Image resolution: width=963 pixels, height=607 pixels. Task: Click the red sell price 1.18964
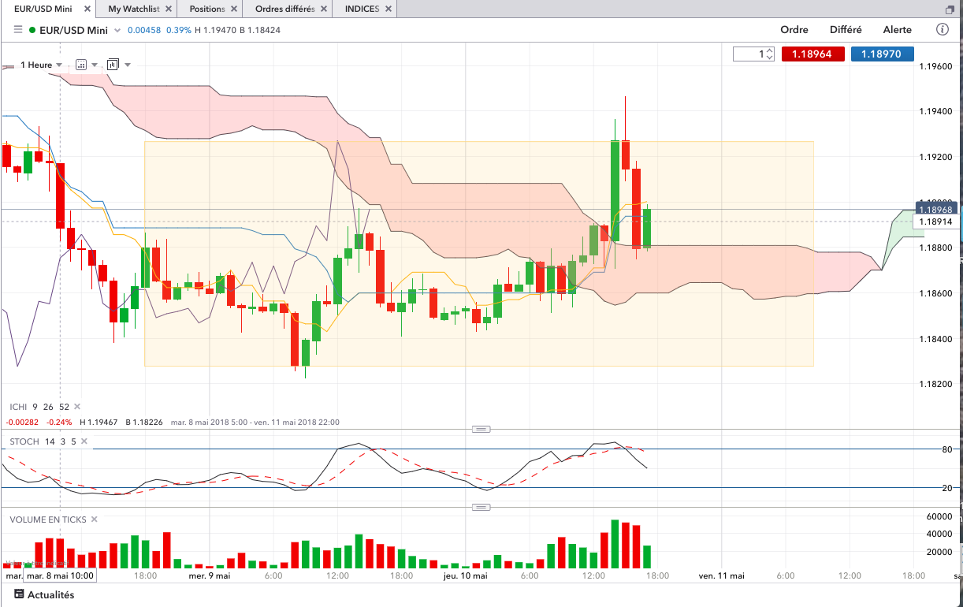coord(814,54)
